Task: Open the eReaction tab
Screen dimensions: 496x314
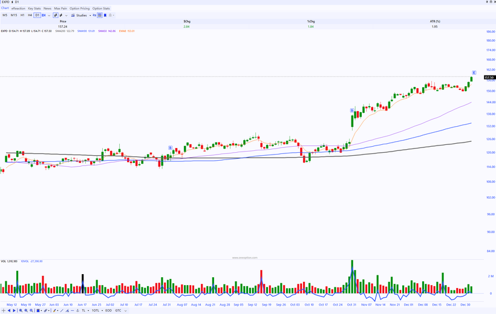Action: coord(18,8)
